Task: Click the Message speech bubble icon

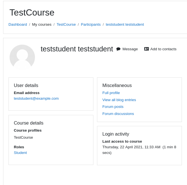Action: tap(118, 49)
